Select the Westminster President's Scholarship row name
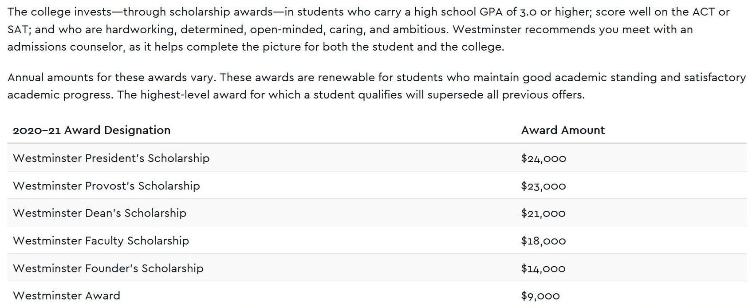The width and height of the screenshot is (752, 308). (111, 158)
